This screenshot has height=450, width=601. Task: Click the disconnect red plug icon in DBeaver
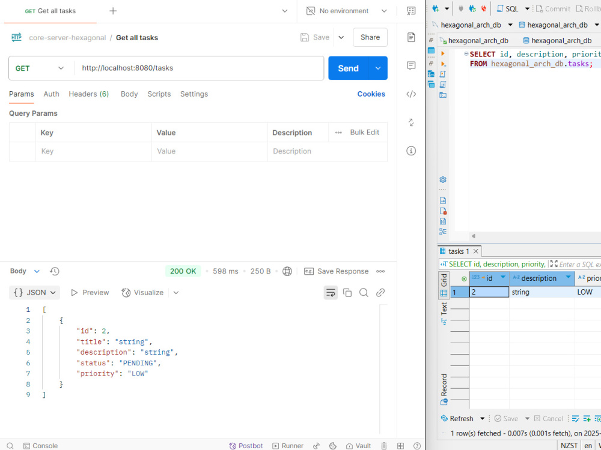pos(484,8)
